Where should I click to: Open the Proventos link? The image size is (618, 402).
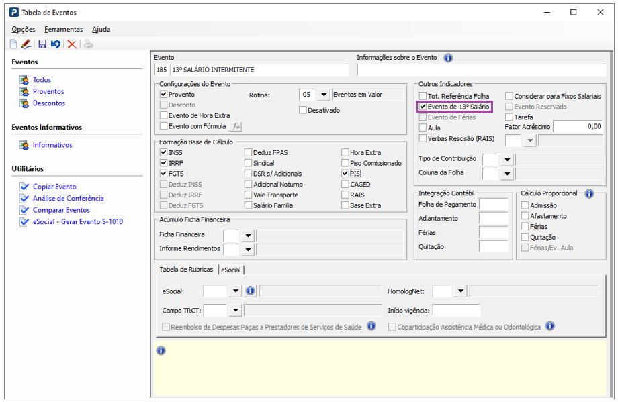48,91
